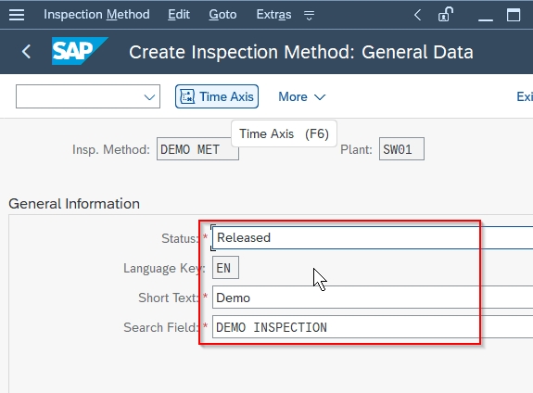
Task: Click into the Short Text field
Action: pyautogui.click(x=373, y=298)
